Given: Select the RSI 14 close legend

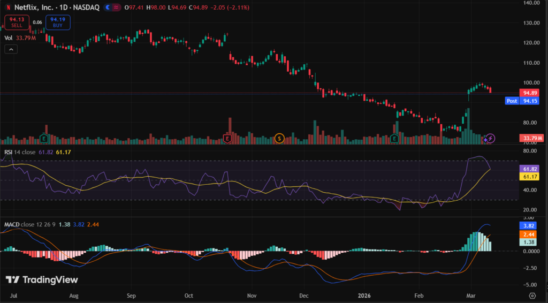Looking at the screenshot, I should click(x=20, y=153).
